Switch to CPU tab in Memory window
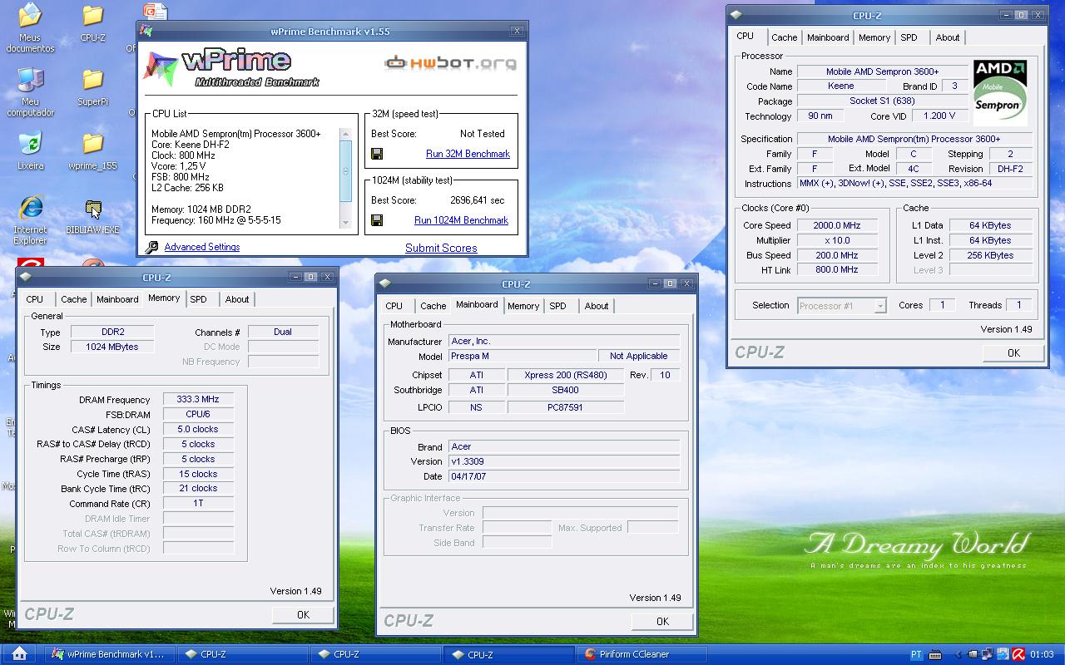 [34, 299]
